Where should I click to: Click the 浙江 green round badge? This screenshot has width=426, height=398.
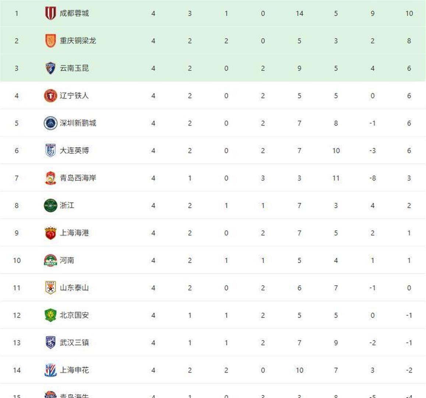[50, 206]
